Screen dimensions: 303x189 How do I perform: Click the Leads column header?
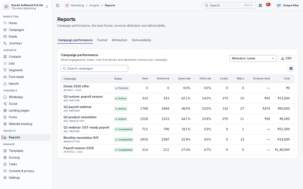(224, 79)
